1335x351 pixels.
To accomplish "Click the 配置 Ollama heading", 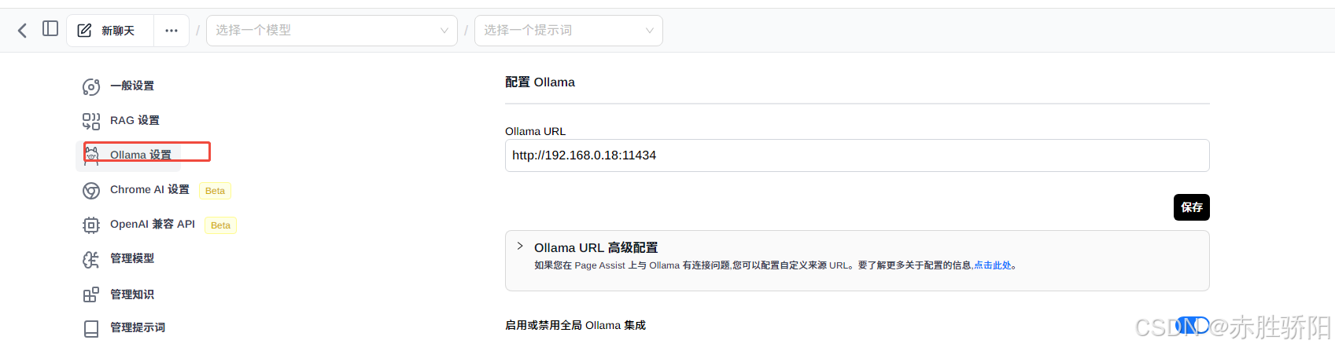I will click(540, 82).
